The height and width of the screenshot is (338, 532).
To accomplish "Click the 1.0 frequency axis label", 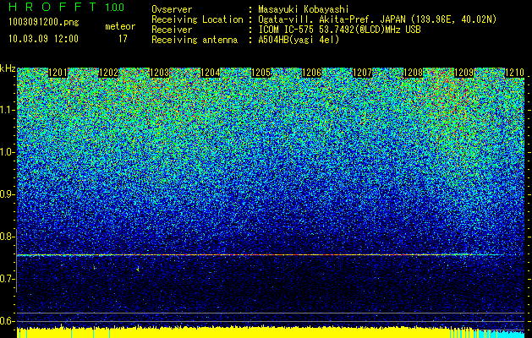I will [x=8, y=152].
